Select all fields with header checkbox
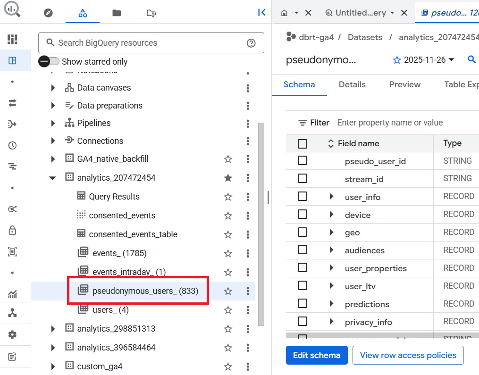Screen dimensions: 479x375 [303, 143]
